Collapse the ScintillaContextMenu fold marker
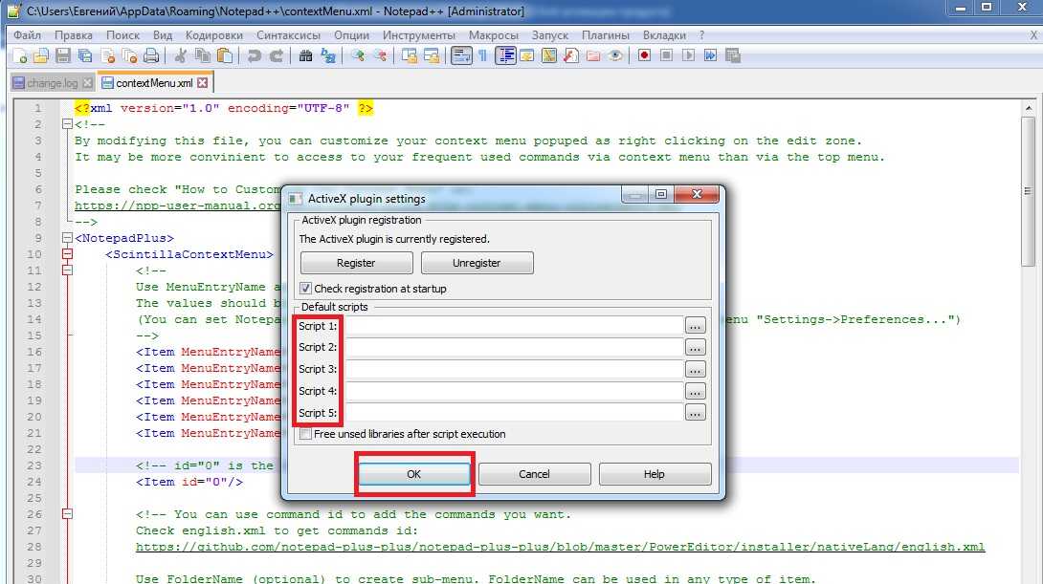This screenshot has height=584, width=1043. (67, 254)
